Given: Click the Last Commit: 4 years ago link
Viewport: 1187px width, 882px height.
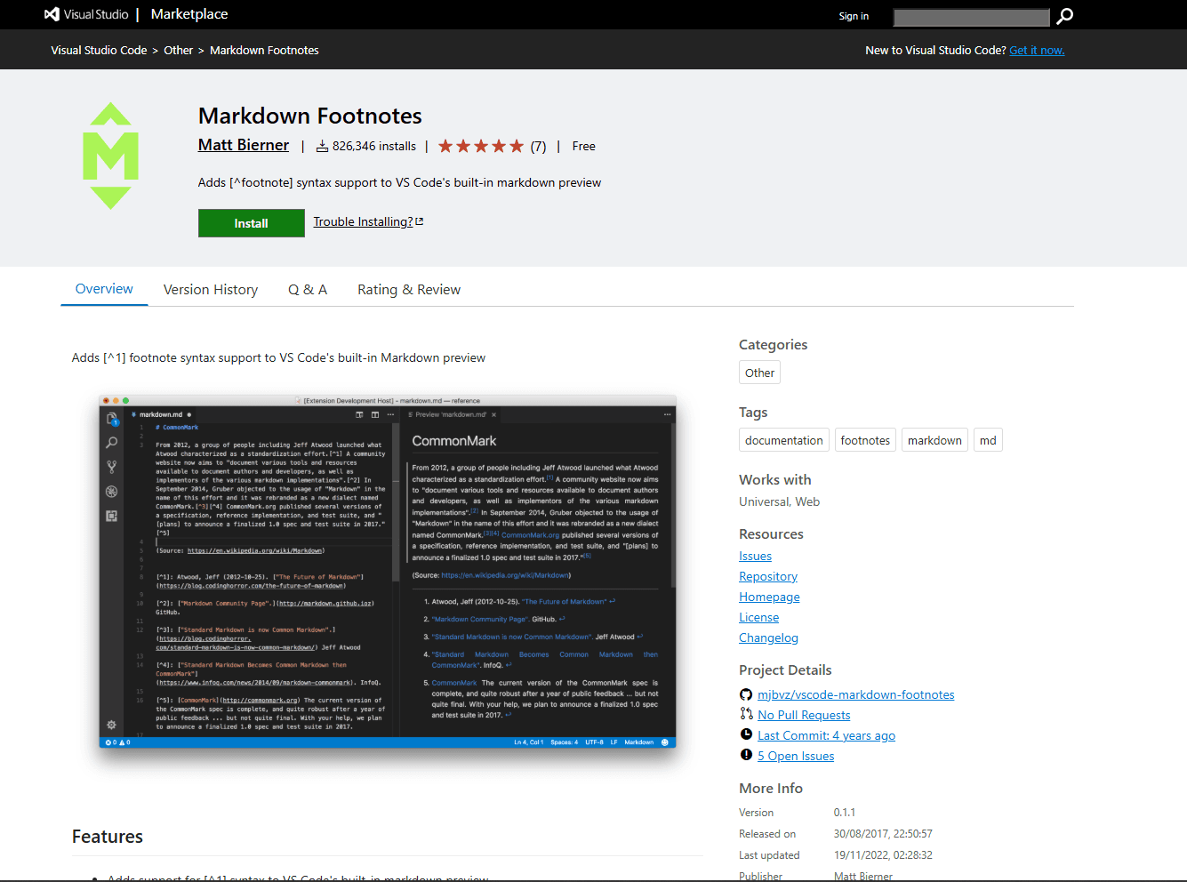Looking at the screenshot, I should click(826, 735).
